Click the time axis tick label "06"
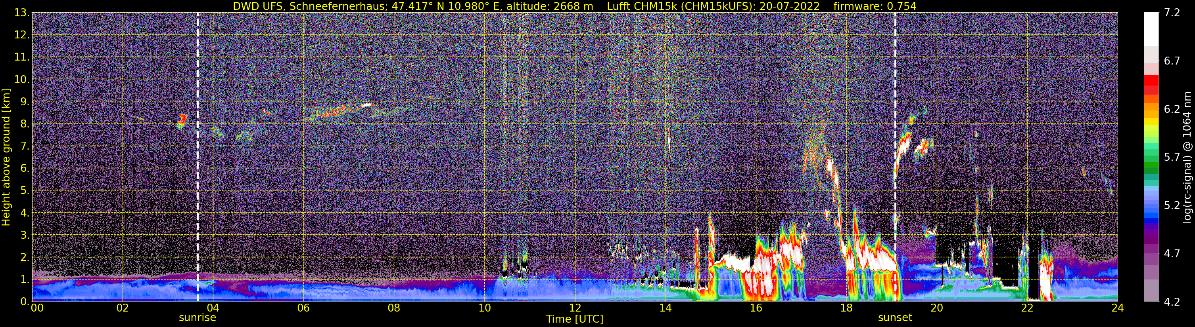Image resolution: width=1195 pixels, height=327 pixels. (x=303, y=308)
